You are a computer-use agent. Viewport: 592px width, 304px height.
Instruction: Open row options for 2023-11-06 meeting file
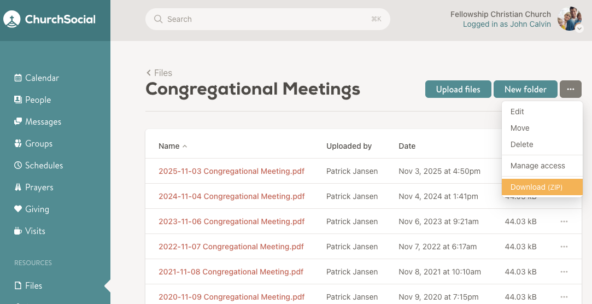564,221
